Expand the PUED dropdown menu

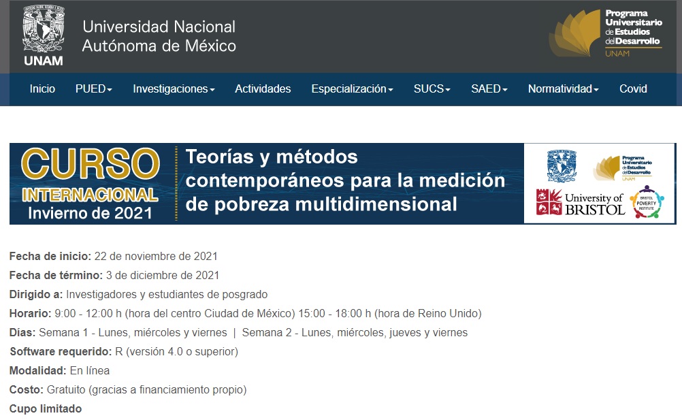point(94,88)
